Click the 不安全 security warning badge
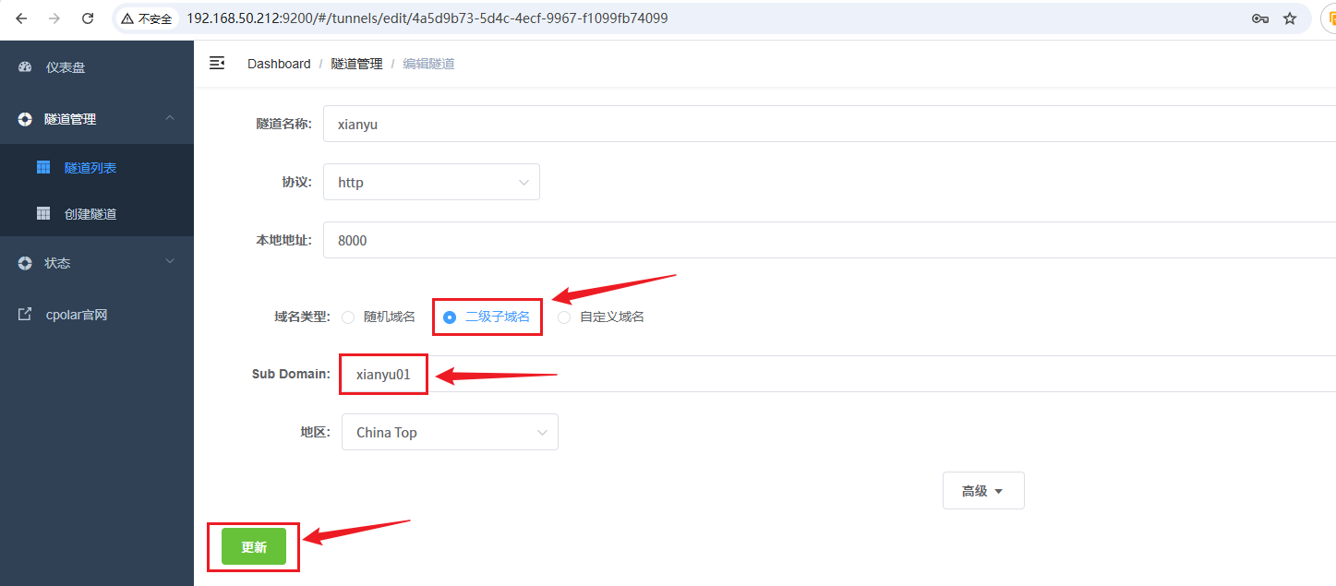Viewport: 1336px width, 586px height. (148, 18)
